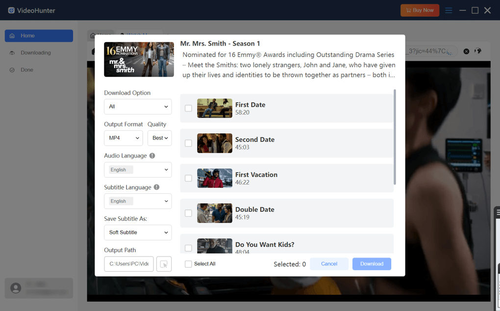Click the VideoHunter logo icon
This screenshot has width=500, height=311.
click(12, 10)
